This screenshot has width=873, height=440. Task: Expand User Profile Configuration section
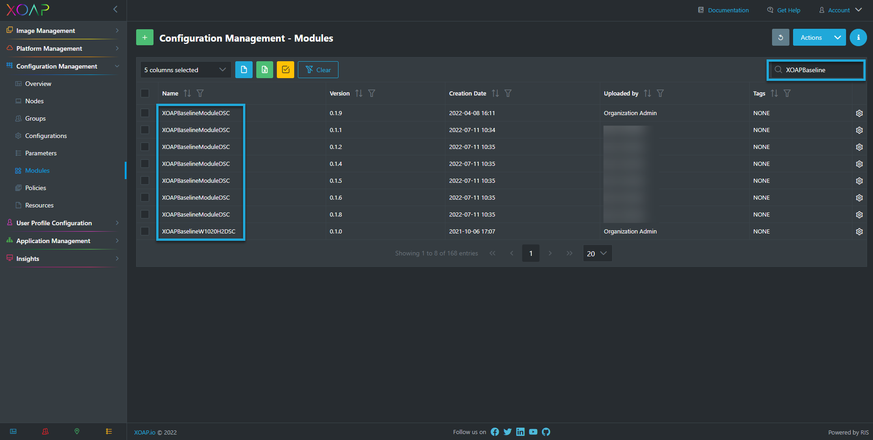[x=63, y=223]
